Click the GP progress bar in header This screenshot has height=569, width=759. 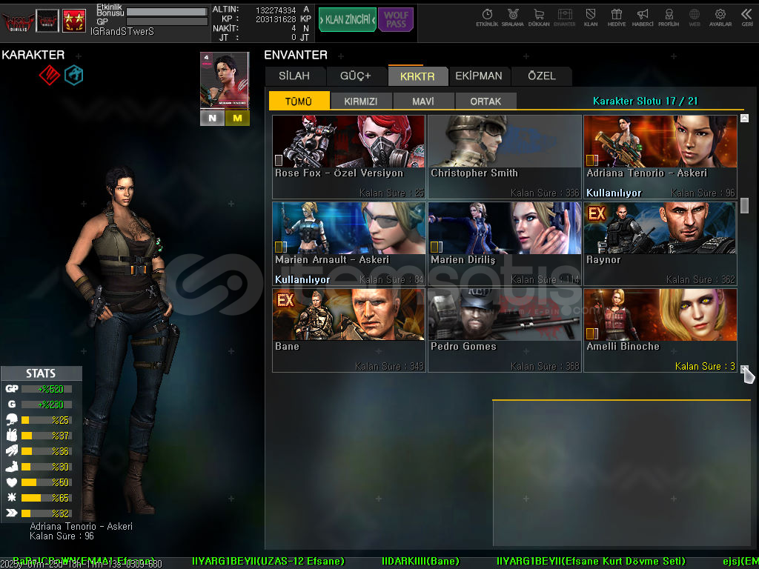point(167,21)
